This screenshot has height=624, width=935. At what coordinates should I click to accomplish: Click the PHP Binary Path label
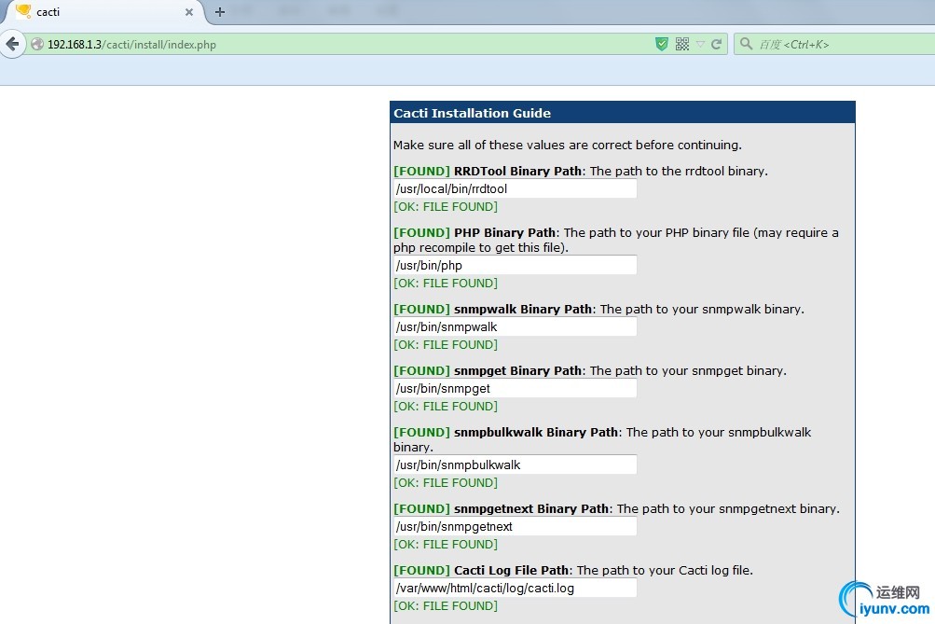[x=504, y=232]
